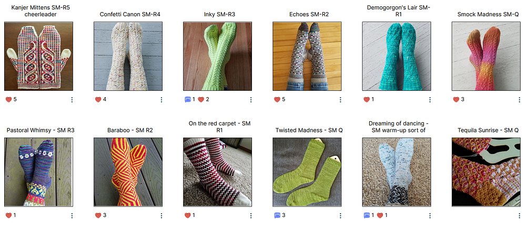Screen dimensions: 526x230
Task: View the Inky SM-R3 green socks photo
Action: 217,56
